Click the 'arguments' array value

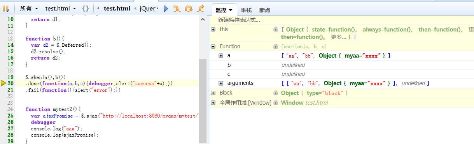355,83
